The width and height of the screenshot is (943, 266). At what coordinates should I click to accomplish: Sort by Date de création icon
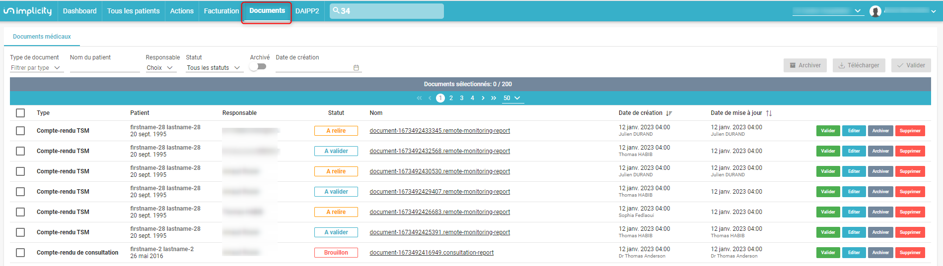click(669, 113)
